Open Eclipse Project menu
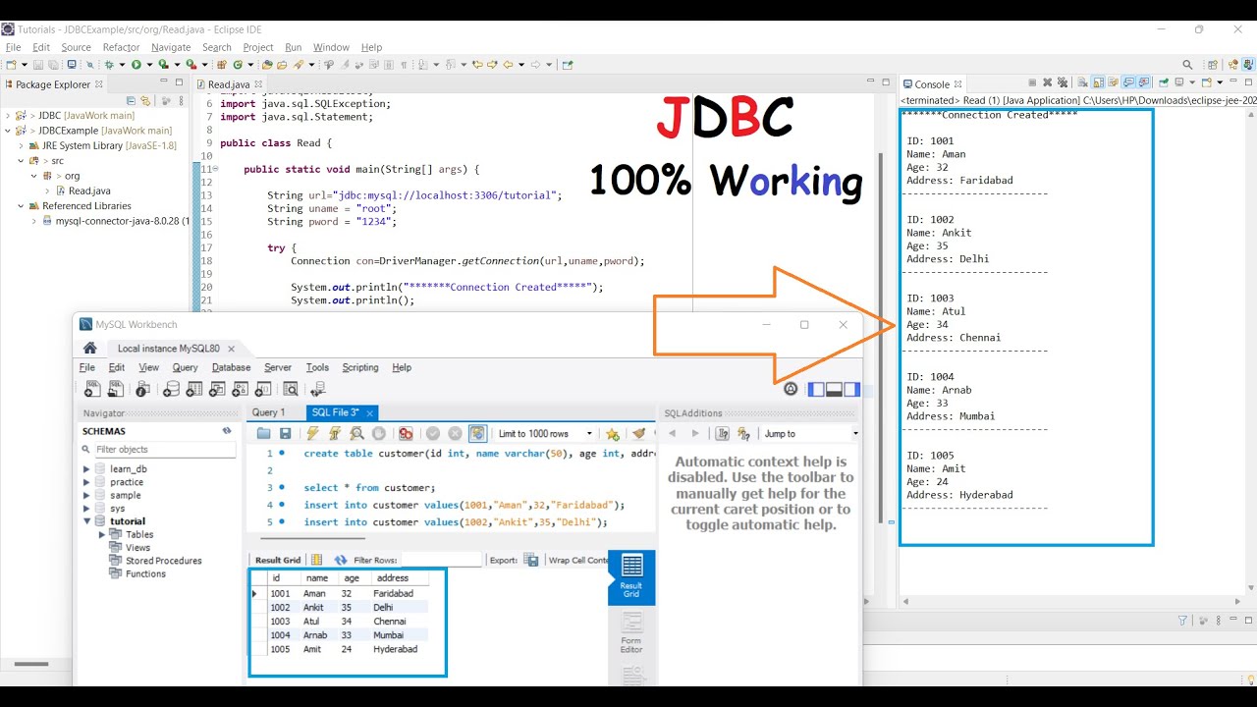The height and width of the screenshot is (707, 1257). 258,47
